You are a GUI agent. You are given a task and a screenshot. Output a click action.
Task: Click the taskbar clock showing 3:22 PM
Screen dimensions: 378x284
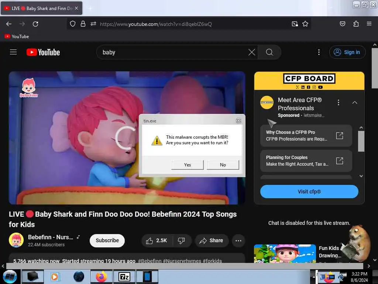[359, 277]
